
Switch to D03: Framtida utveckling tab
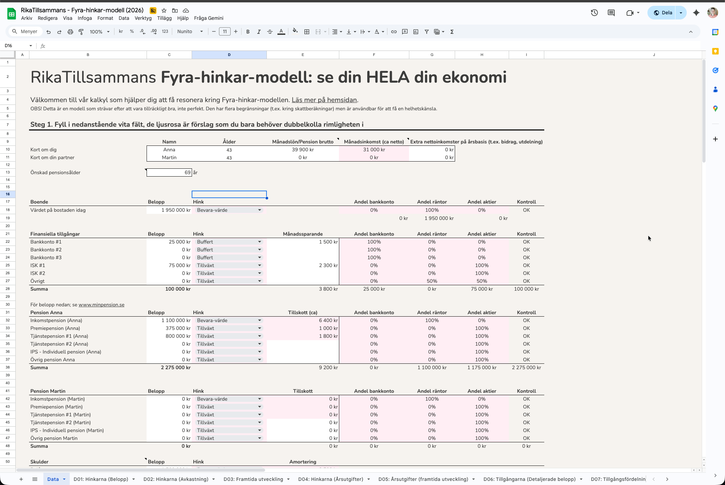coord(253,479)
